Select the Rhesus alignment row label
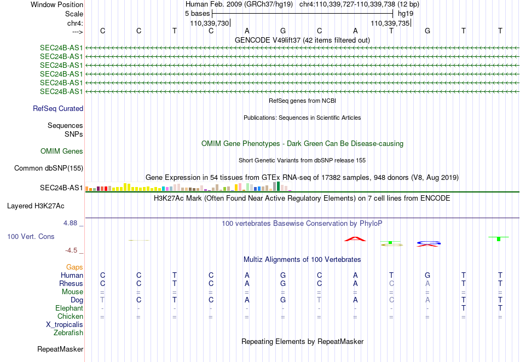Image resolution: width=520 pixels, height=362 pixels. tap(71, 283)
